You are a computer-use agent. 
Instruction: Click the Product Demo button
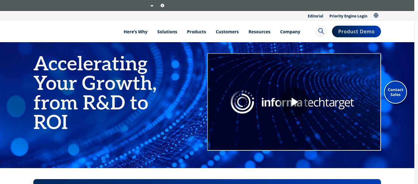point(356,31)
